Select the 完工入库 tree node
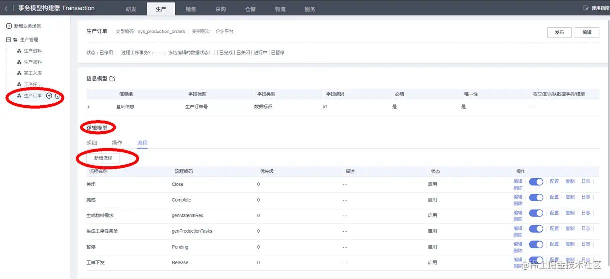Viewport: 610px width, 279px height. (29, 73)
